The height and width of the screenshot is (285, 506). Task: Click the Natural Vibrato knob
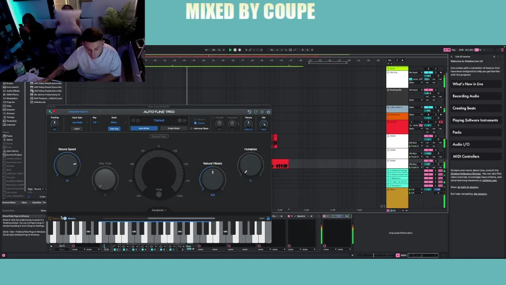[x=213, y=179]
